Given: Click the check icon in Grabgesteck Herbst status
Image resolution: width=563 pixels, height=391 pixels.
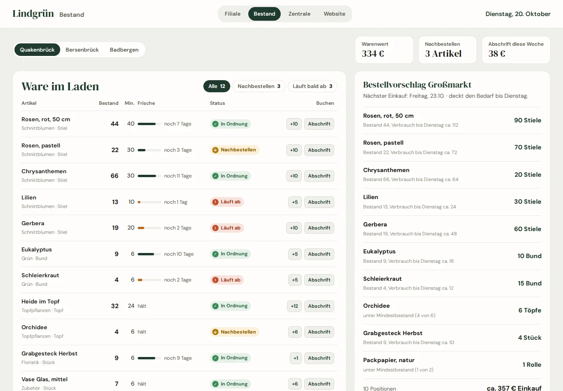Looking at the screenshot, I should click(x=215, y=358).
